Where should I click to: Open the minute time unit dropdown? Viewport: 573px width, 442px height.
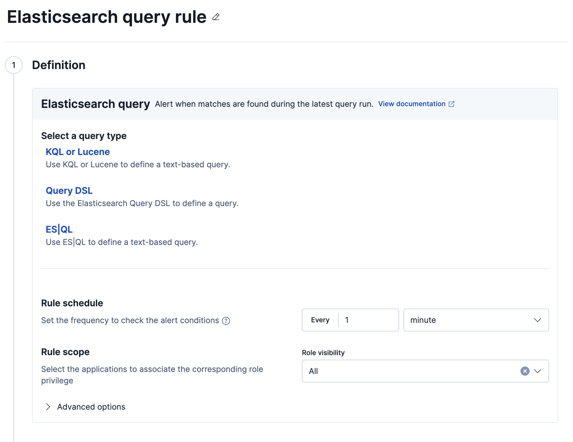[476, 320]
